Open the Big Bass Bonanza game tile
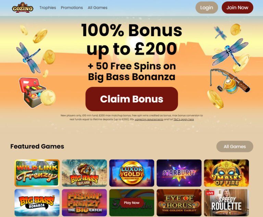 click(x=37, y=203)
